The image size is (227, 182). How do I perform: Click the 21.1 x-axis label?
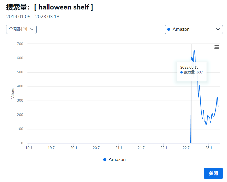[119, 148]
